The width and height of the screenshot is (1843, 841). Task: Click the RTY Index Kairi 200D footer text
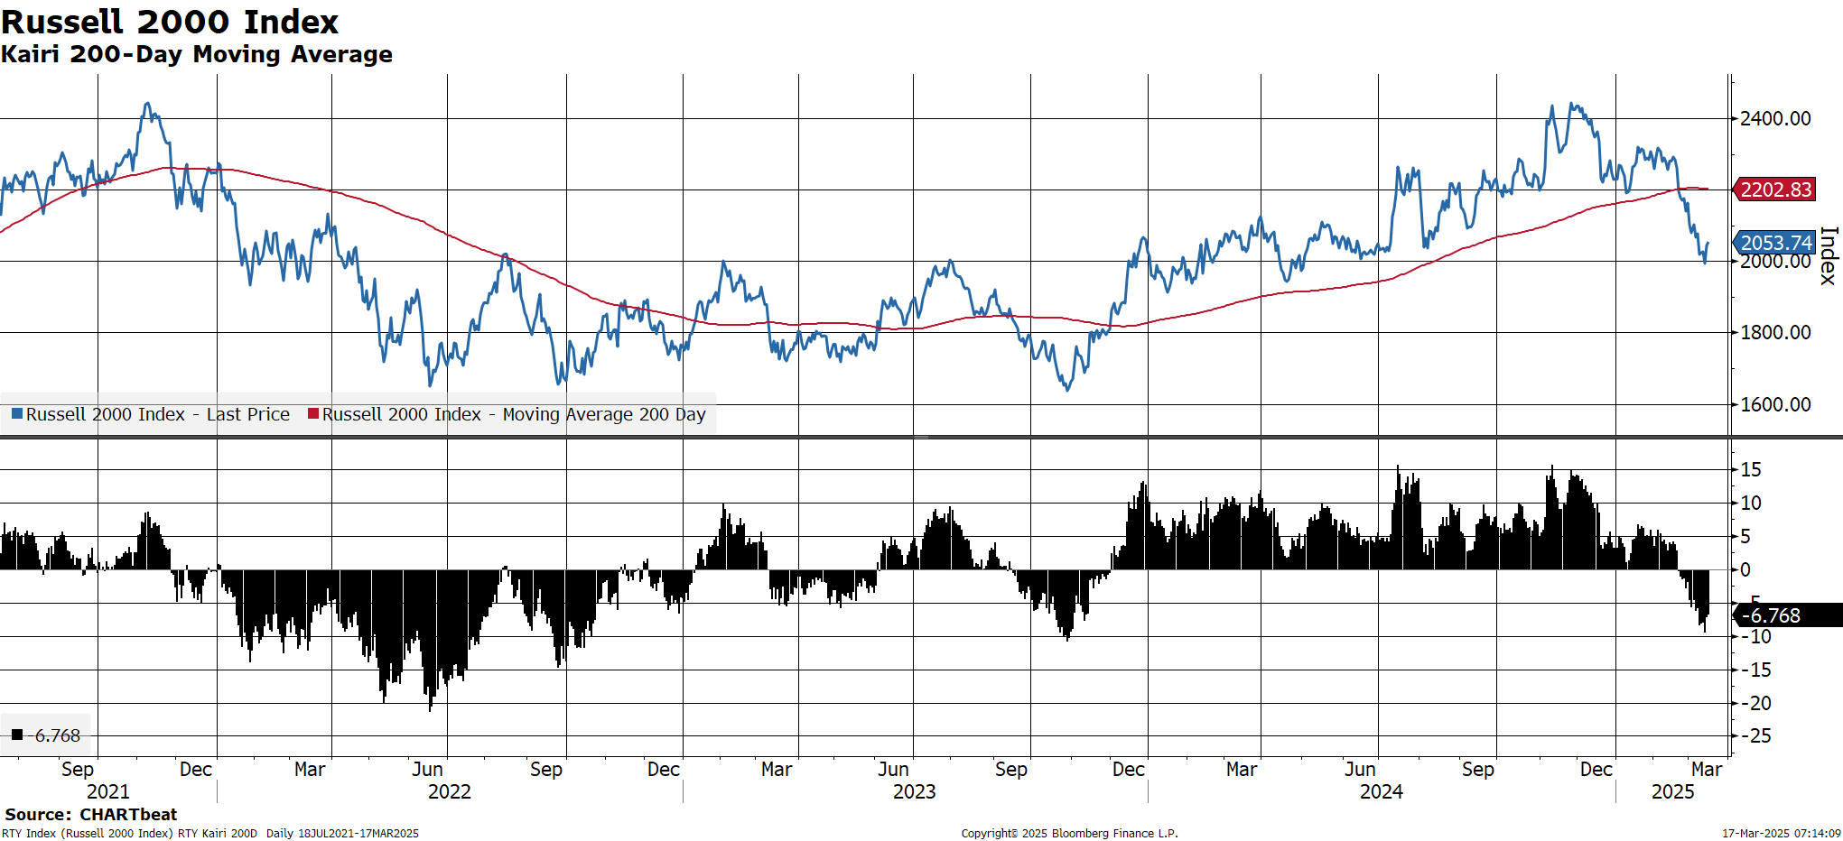[x=210, y=833]
